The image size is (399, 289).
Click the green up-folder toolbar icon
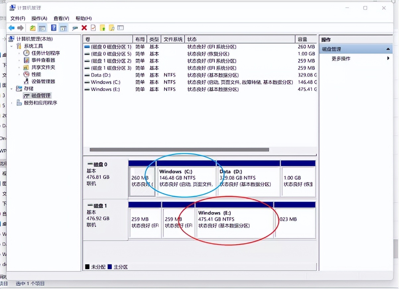32,28
